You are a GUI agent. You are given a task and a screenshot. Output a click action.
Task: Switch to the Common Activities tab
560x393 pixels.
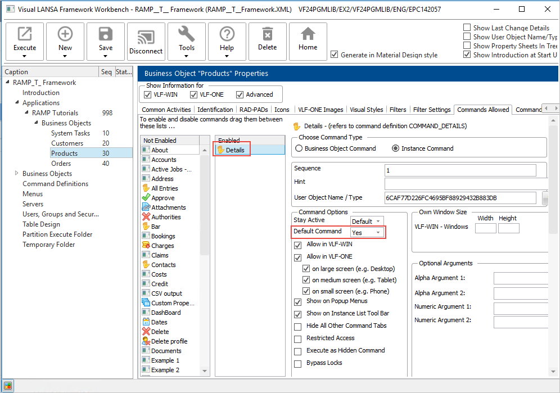(x=166, y=110)
